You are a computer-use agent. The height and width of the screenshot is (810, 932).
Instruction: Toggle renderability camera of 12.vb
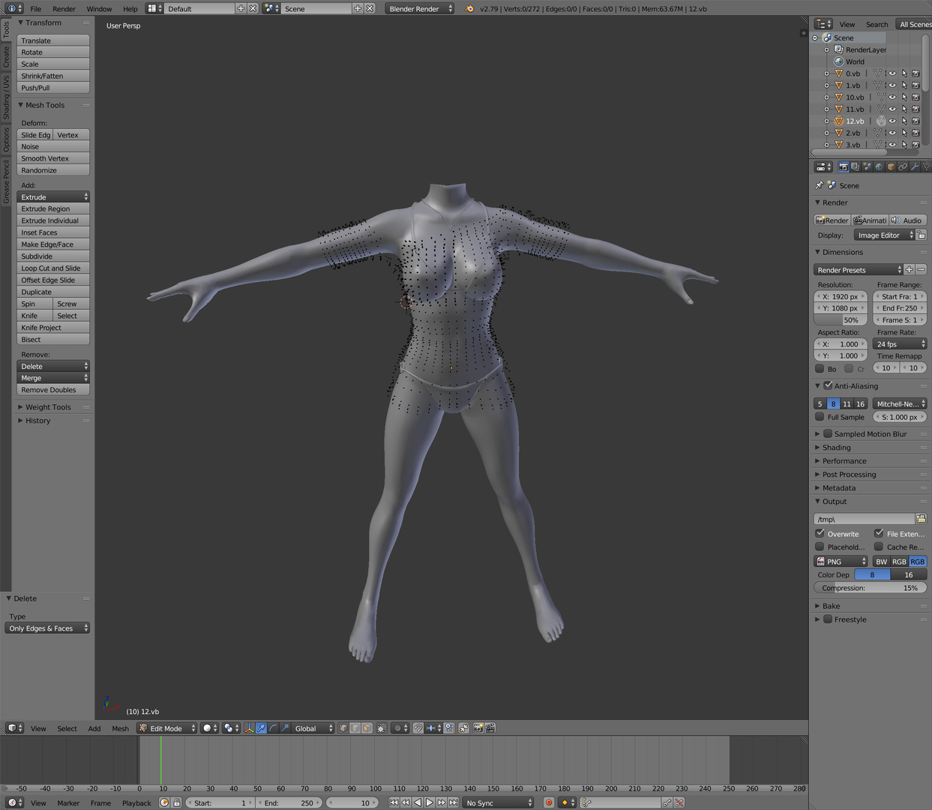[x=916, y=121]
